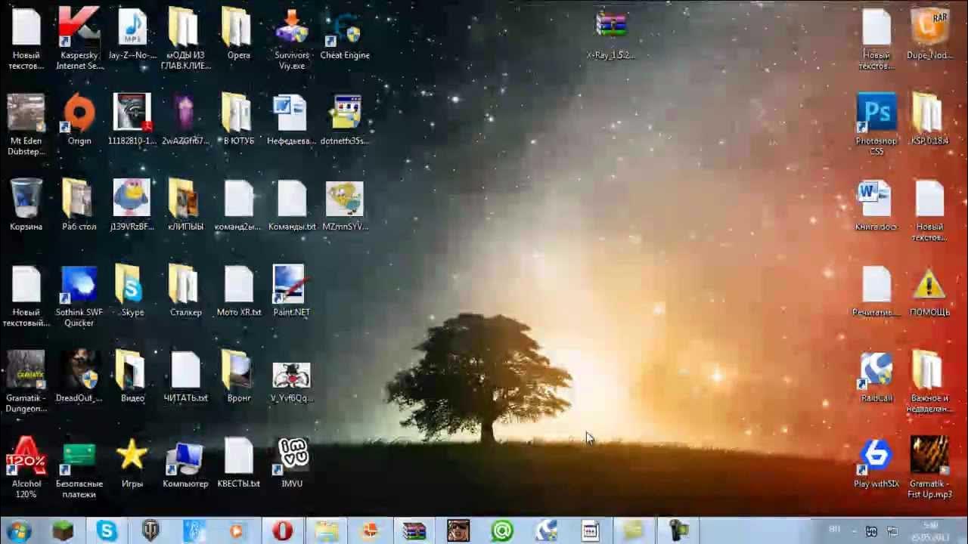Open the Игры star icon
The image size is (968, 544).
pyautogui.click(x=132, y=455)
